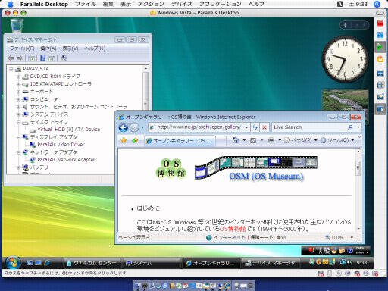The width and height of the screenshot is (388, 291).
Task: Select Parallels Video Driver item
Action: click(x=61, y=145)
